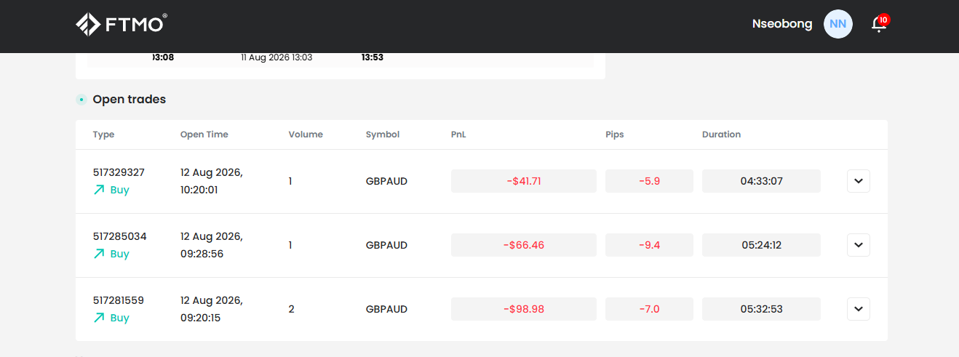Screen dimensions: 959x357
Task: Click the -$41.71 PnL value
Action: pos(524,181)
